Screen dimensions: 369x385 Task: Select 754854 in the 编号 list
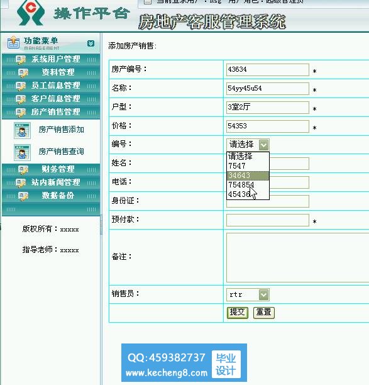(x=248, y=185)
